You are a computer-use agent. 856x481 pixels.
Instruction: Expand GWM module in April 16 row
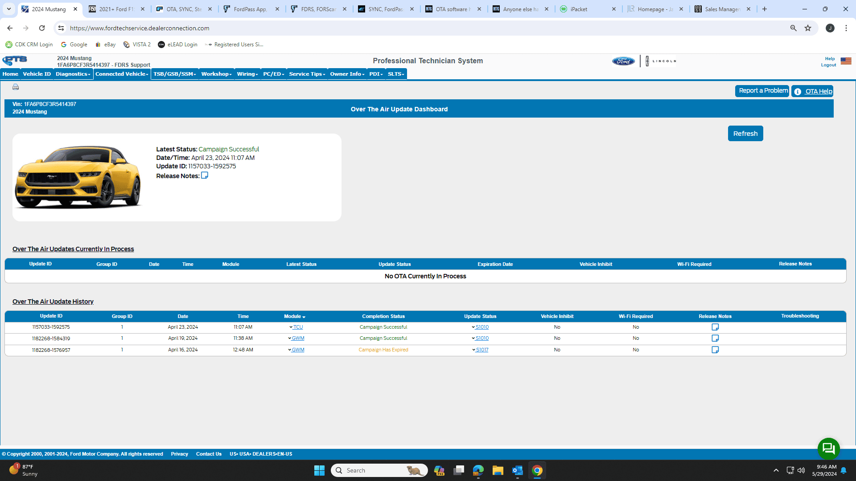(296, 350)
